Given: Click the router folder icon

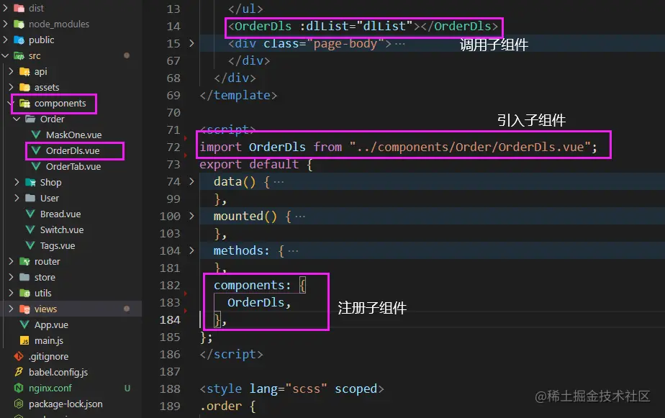Looking at the screenshot, I should (24, 262).
